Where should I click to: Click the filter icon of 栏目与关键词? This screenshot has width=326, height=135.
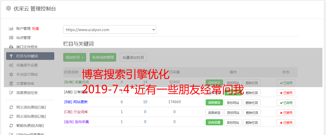point(11,56)
